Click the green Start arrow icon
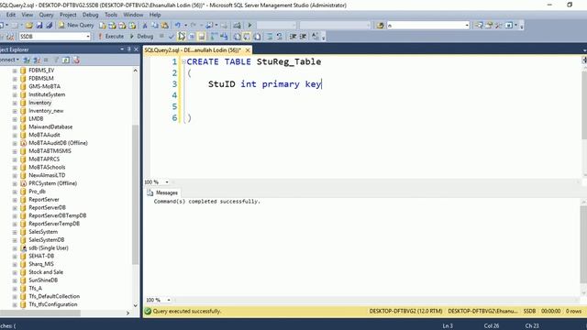The height and width of the screenshot is (330, 587). point(249,26)
